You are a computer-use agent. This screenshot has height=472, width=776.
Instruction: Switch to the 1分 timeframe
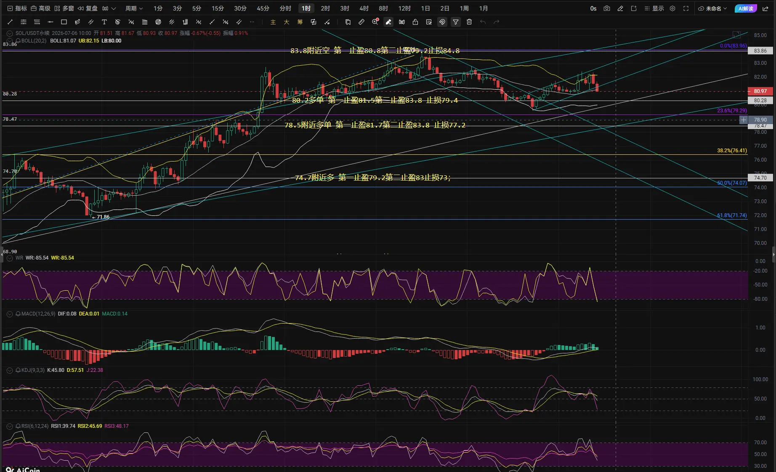pos(158,8)
